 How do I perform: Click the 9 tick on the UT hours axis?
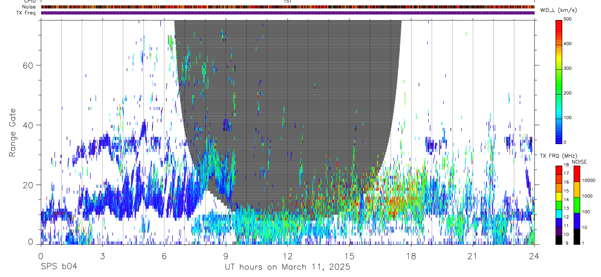point(226,256)
